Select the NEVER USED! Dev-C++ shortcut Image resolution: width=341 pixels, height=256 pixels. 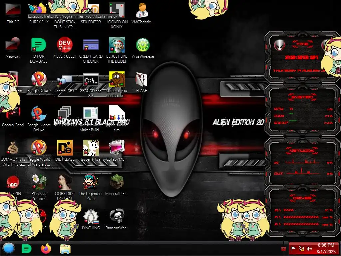pos(65,47)
